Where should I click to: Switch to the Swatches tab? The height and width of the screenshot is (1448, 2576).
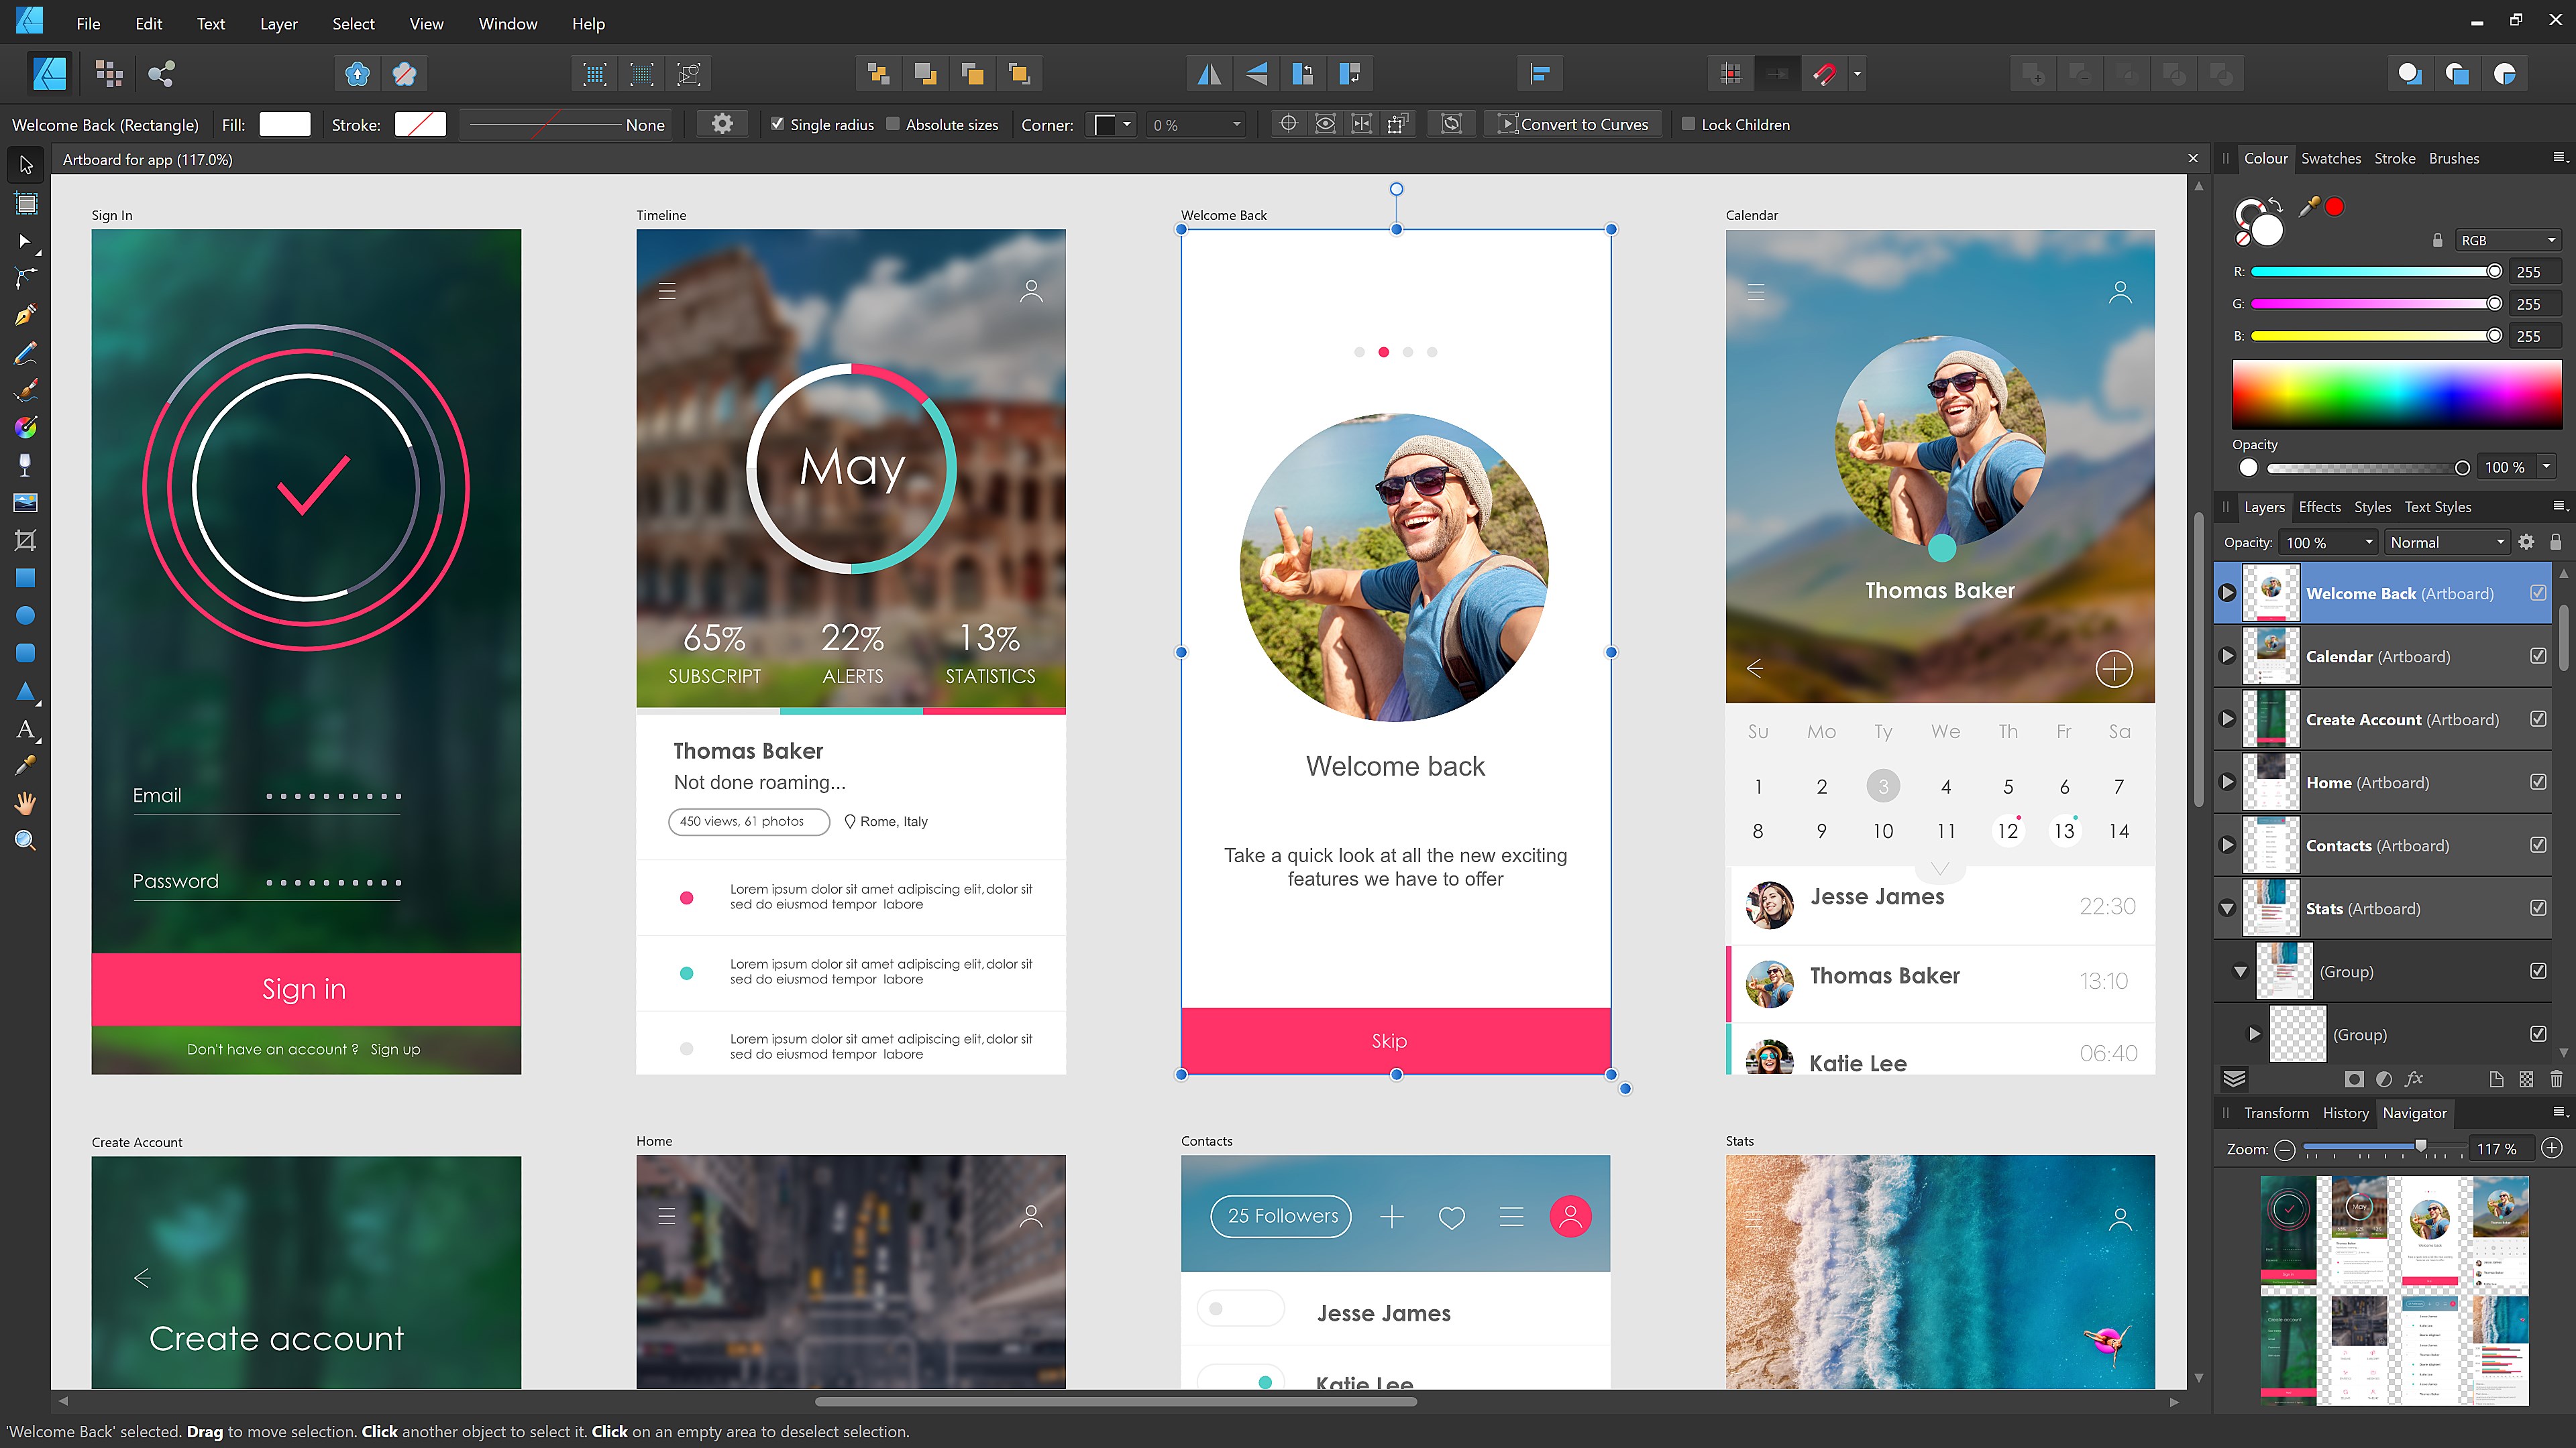[2330, 158]
